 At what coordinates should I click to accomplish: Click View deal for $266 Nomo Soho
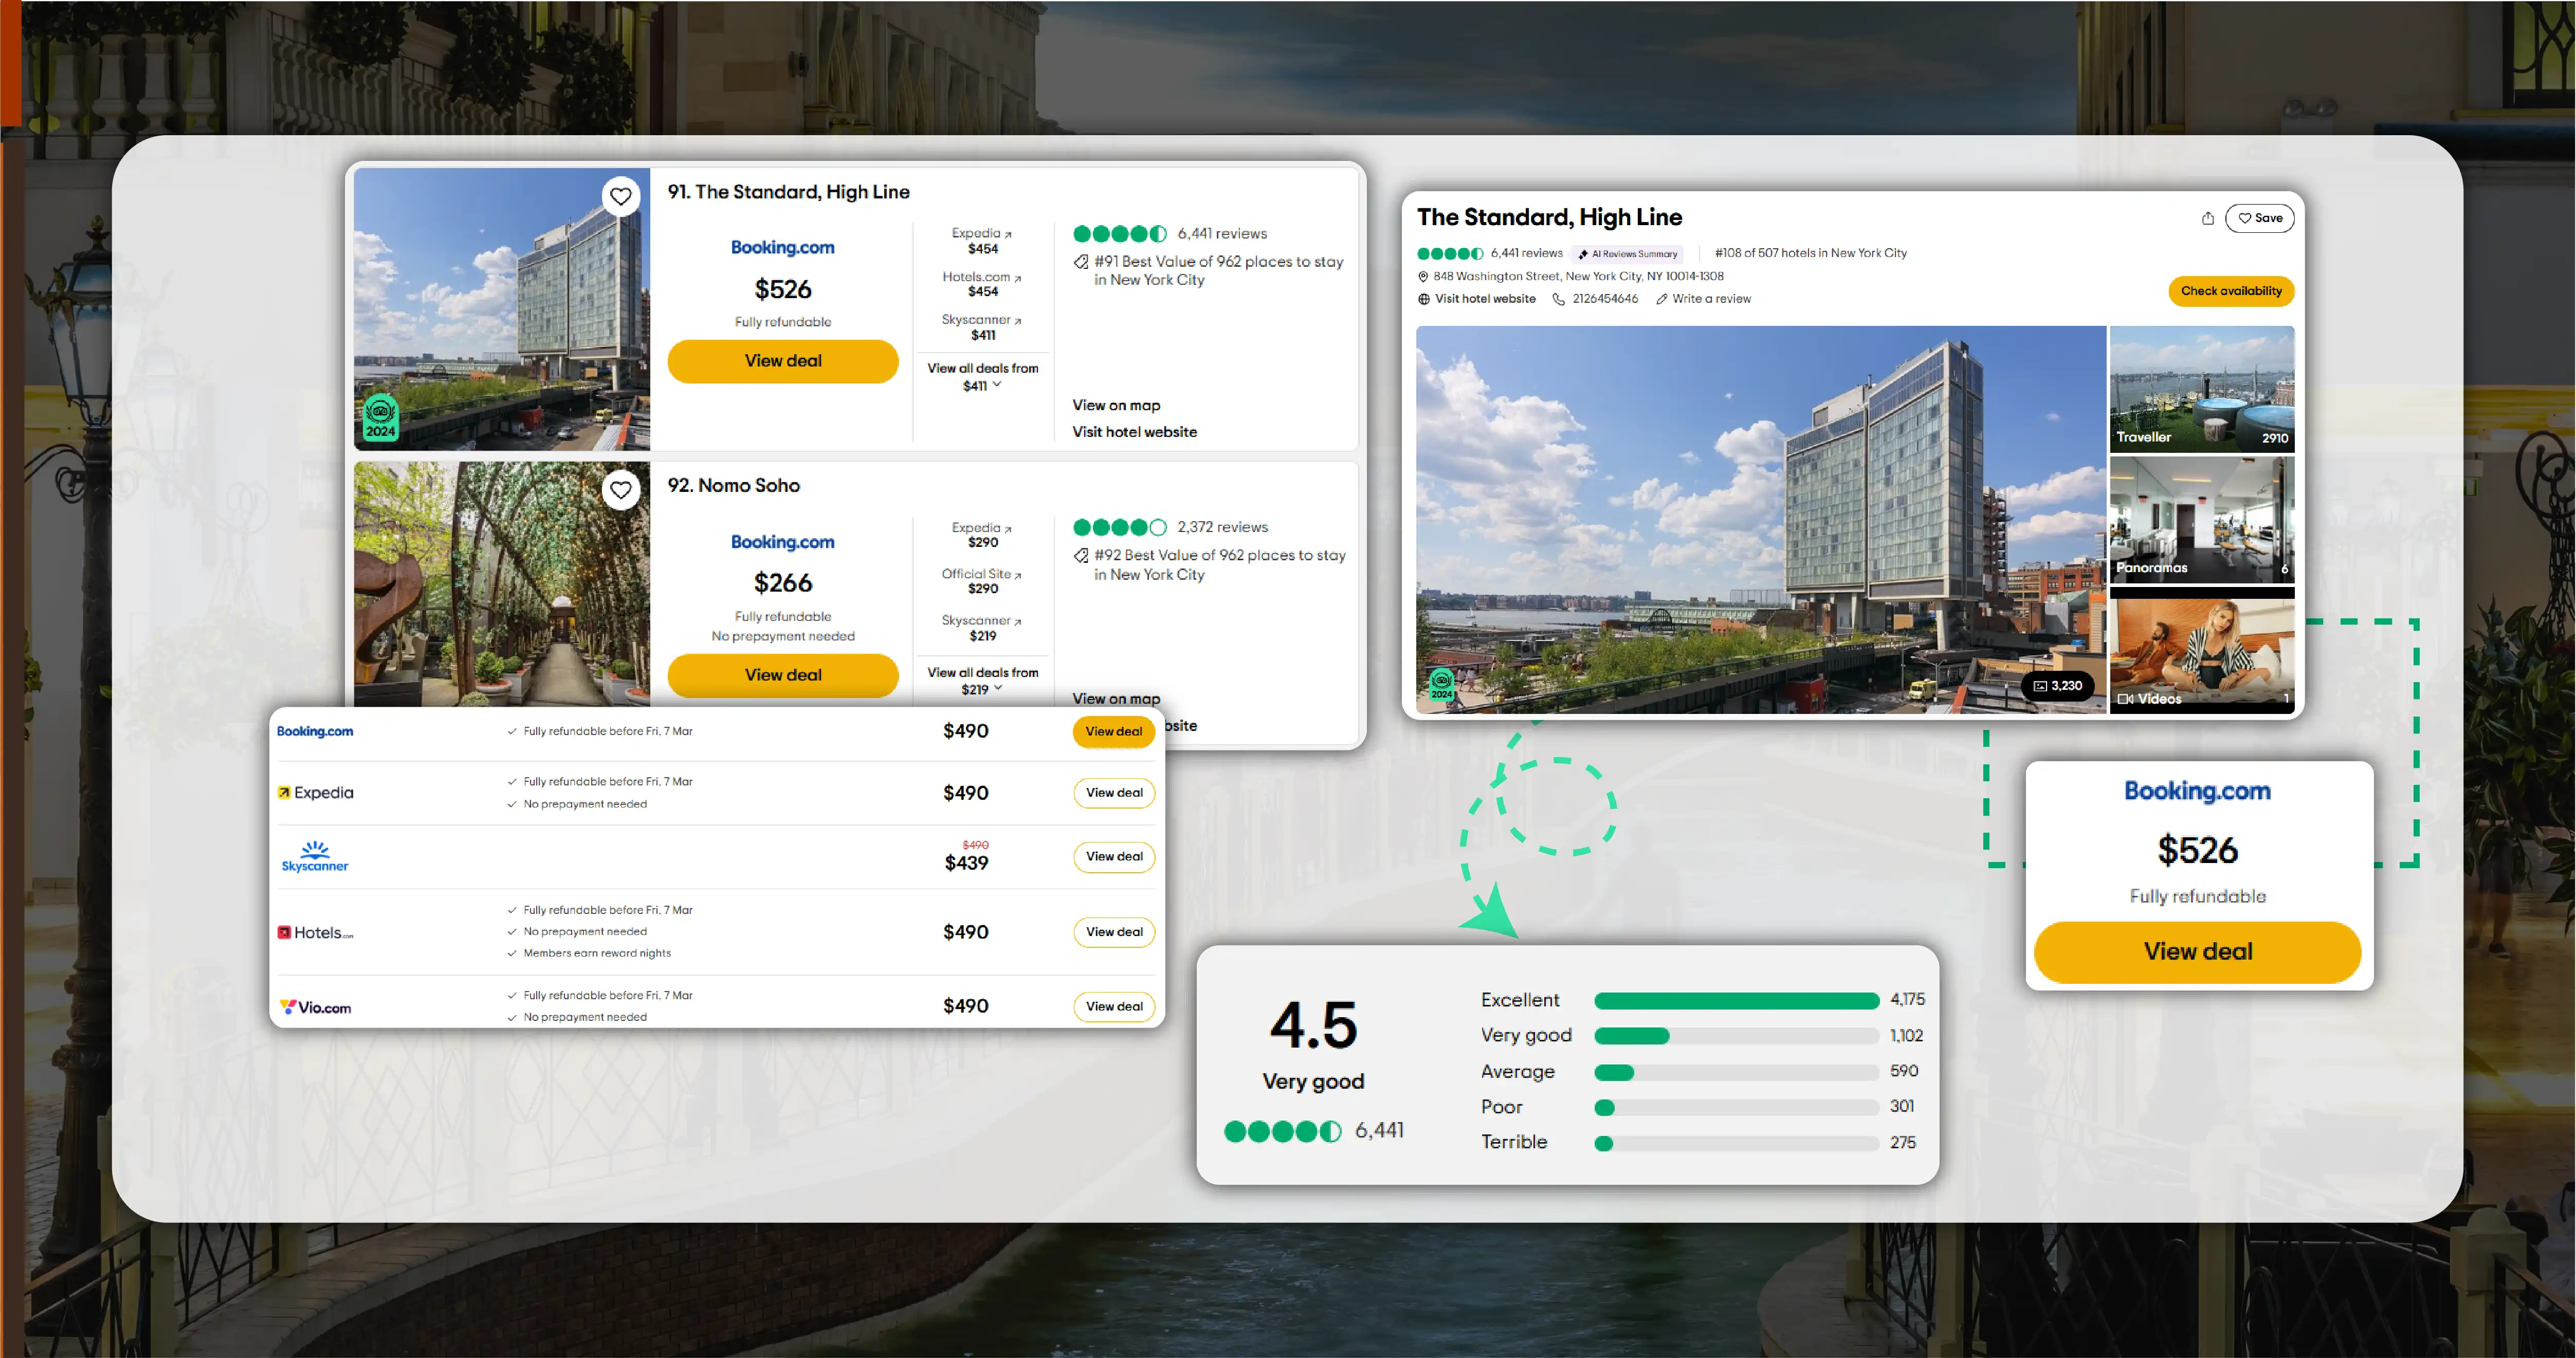(783, 675)
